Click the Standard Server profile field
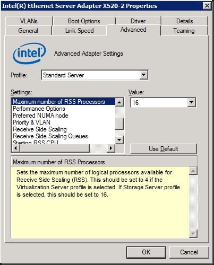Viewport: 214px width, 265px height. coord(95,75)
